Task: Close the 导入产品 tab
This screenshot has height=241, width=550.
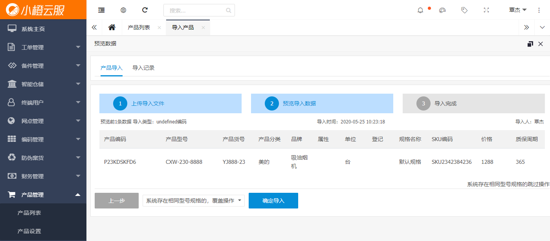Action: (203, 27)
